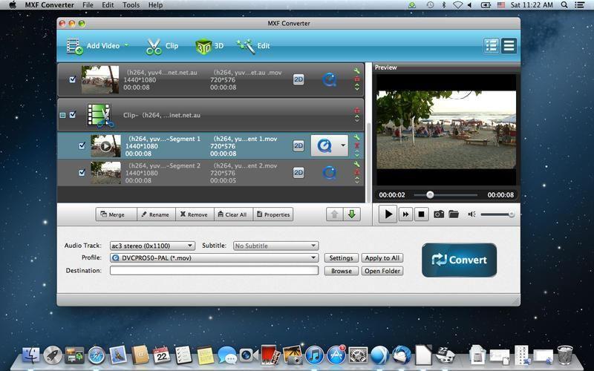Uncheck the Segment 2 clip checkbox

(x=82, y=173)
